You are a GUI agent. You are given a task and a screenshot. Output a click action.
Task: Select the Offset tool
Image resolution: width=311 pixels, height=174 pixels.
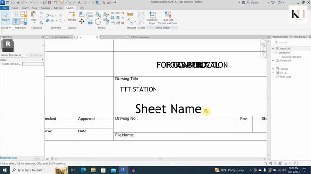coord(89,14)
